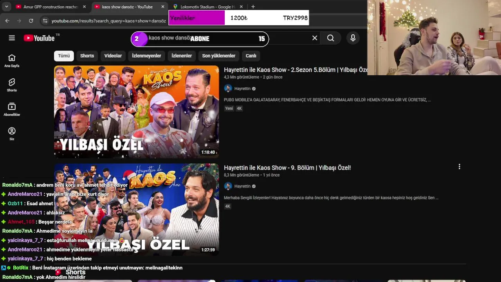Click 4,3 Mn görüntüleme view count
This screenshot has height=282, width=501.
[x=241, y=77]
